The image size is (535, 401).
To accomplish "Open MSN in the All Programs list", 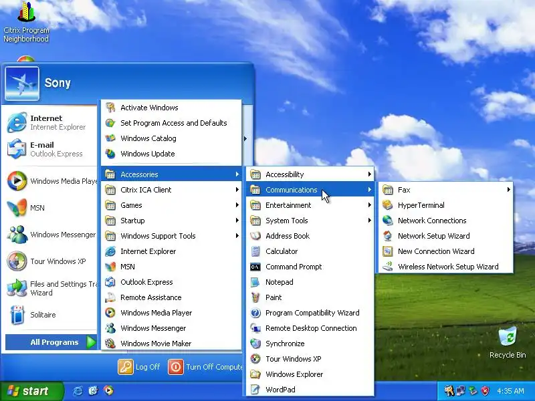I will tap(171, 267).
